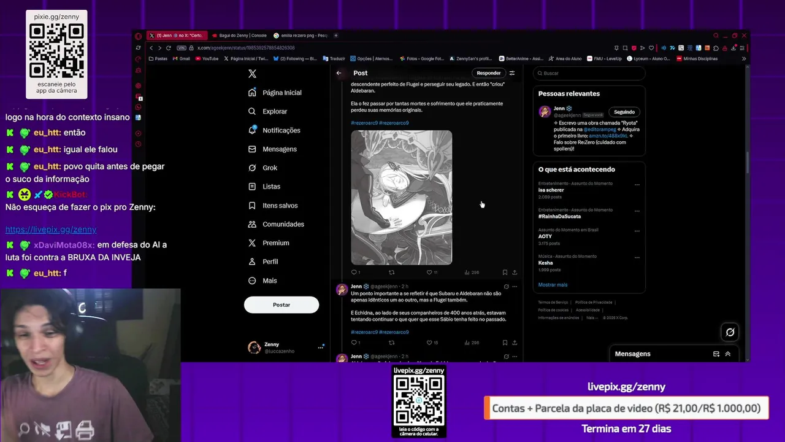This screenshot has width=785, height=442.
Task: Open YouTube bookmark
Action: [x=207, y=59]
